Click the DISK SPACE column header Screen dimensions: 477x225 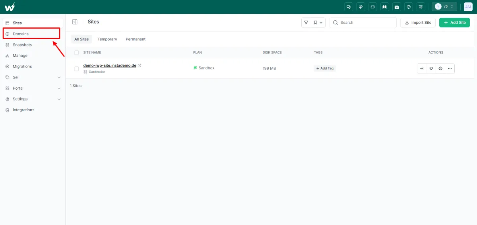click(272, 52)
